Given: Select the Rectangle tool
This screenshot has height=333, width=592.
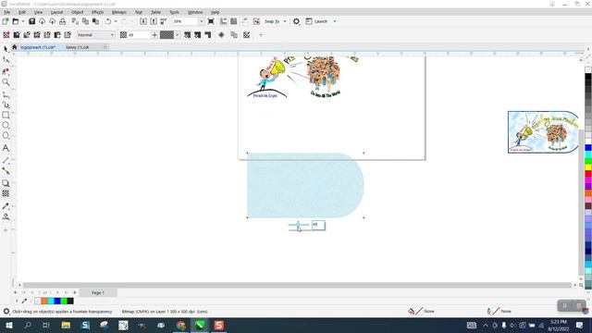Looking at the screenshot, I should 6,115.
